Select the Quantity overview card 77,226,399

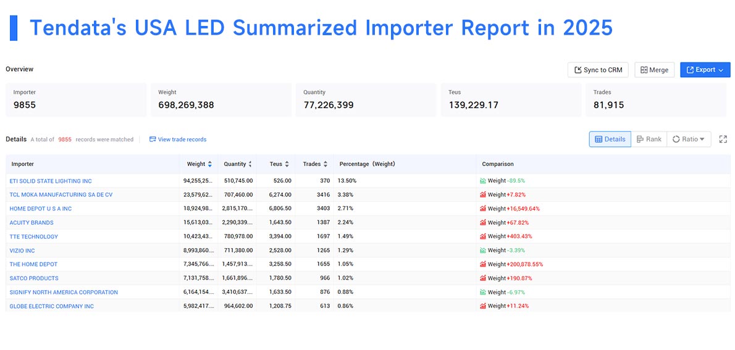366,100
